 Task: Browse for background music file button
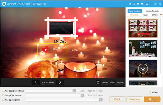pyautogui.click(x=74, y=91)
